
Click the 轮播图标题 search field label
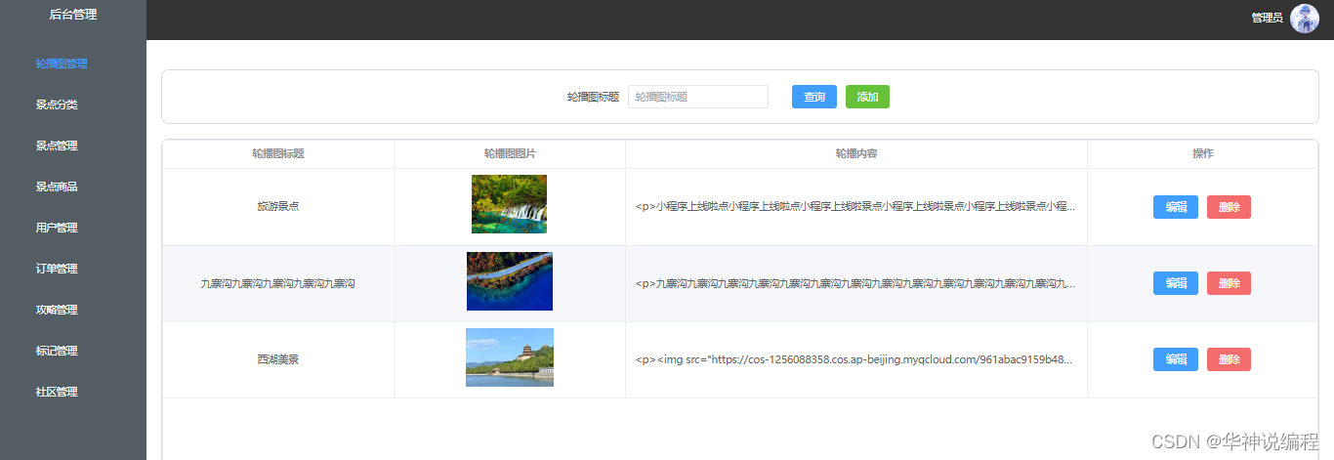click(x=593, y=97)
